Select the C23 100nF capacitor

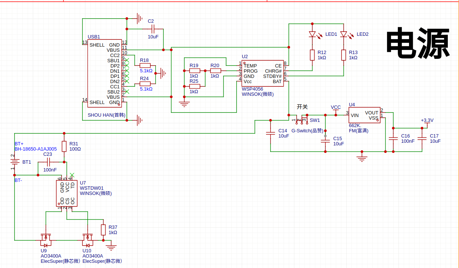[x=49, y=162]
